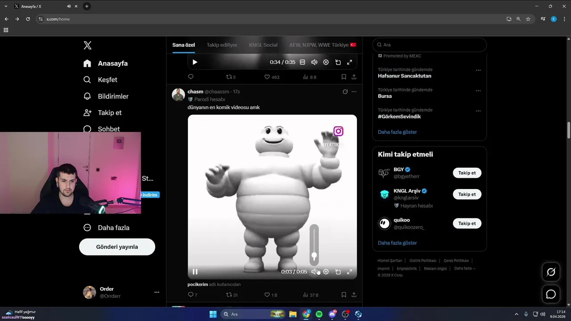571x321 pixels.
Task: Open more options on chasm's post
Action: [x=354, y=91]
